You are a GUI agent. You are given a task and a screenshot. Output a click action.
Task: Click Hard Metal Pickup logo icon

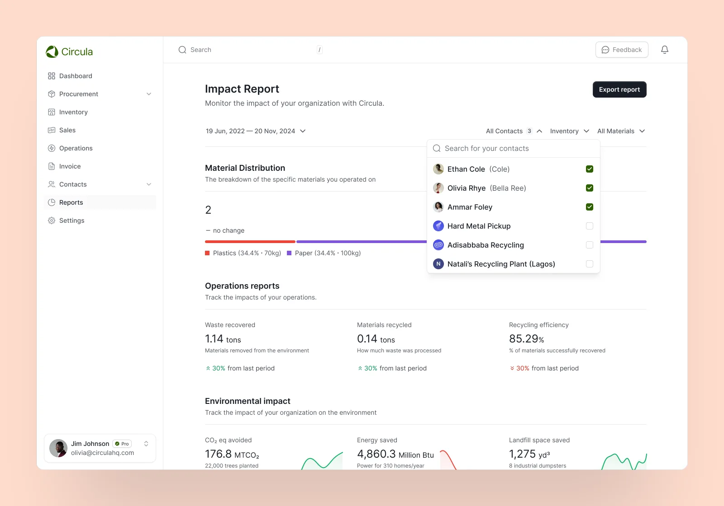[438, 226]
